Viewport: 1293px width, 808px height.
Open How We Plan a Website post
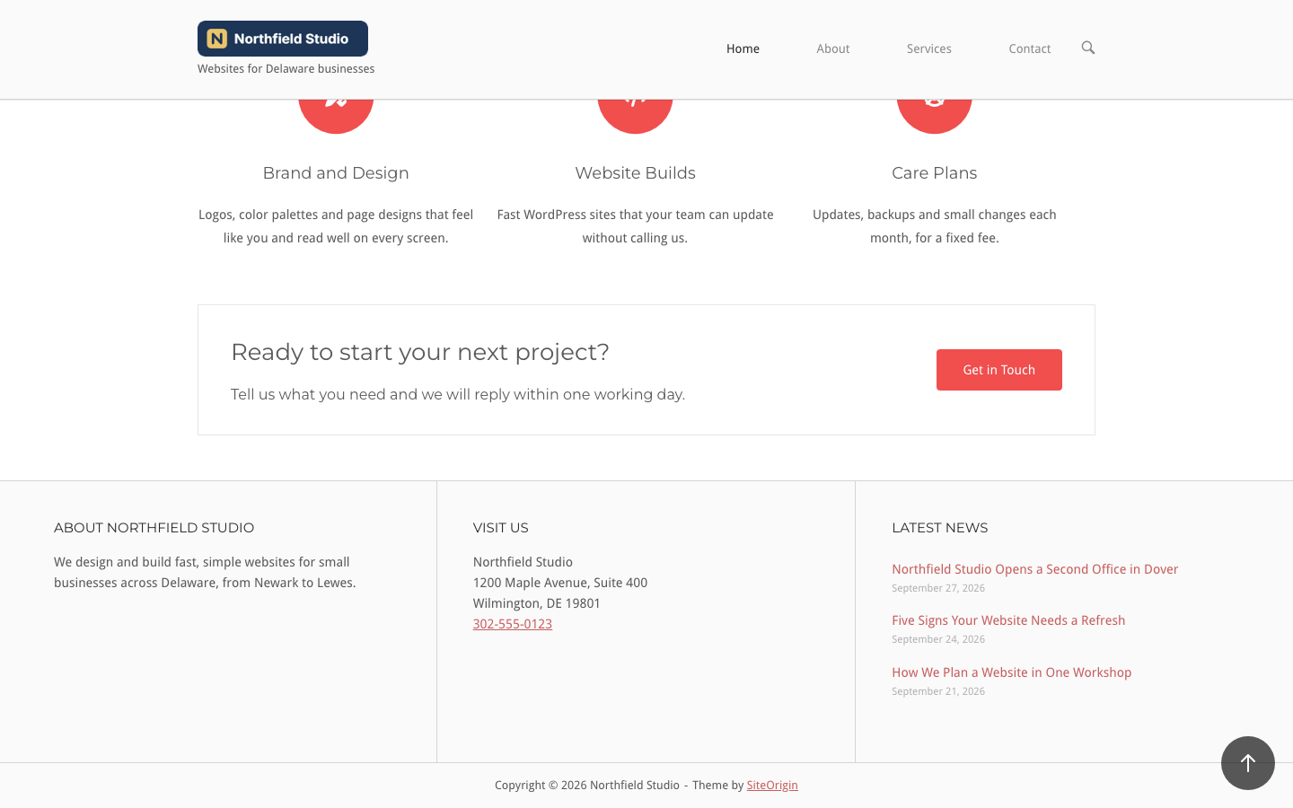tap(1011, 672)
